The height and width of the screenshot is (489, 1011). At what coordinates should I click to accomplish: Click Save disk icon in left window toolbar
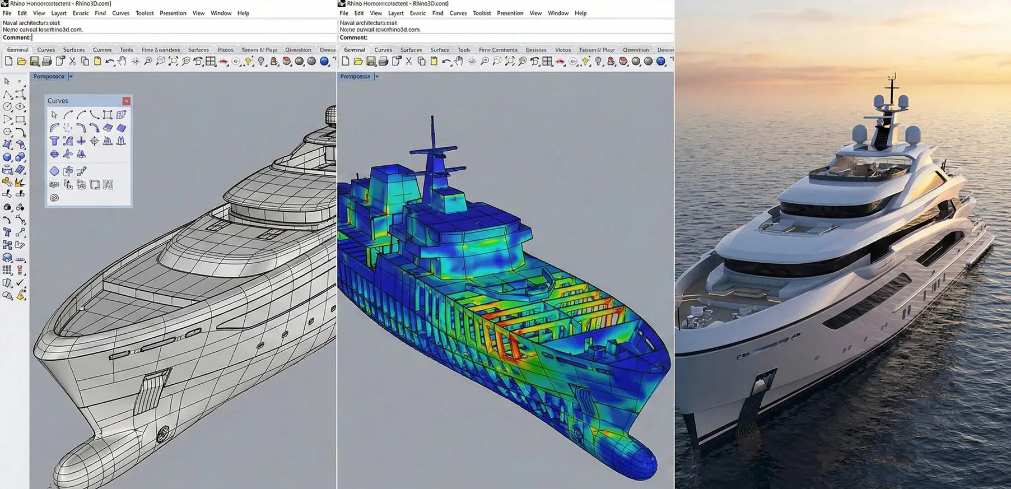(x=35, y=62)
